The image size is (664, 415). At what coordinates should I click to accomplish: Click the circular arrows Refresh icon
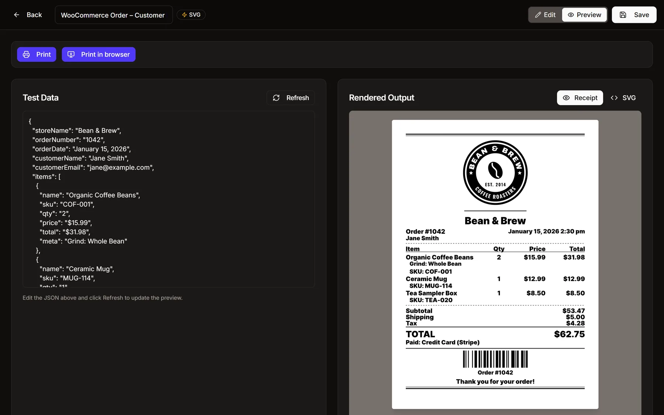276,98
